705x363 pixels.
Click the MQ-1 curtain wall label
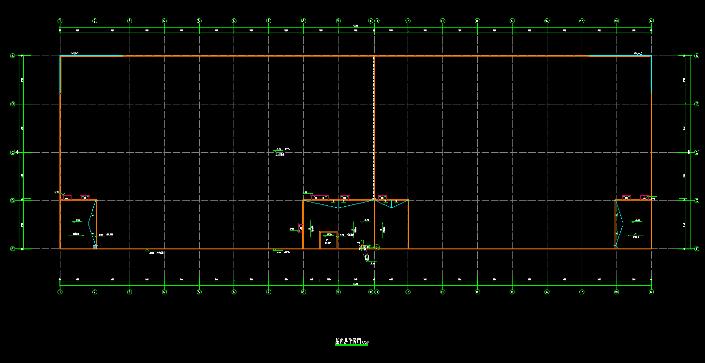(75, 53)
